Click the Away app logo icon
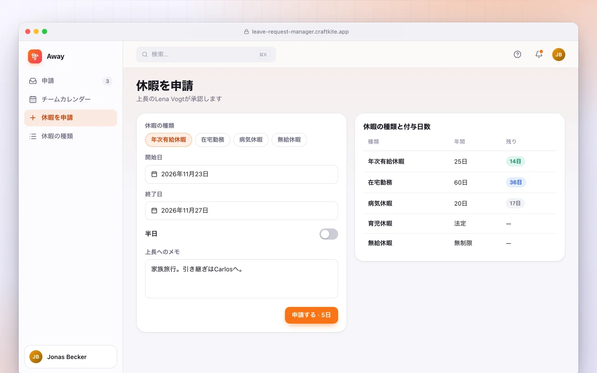597x373 pixels. tap(35, 56)
